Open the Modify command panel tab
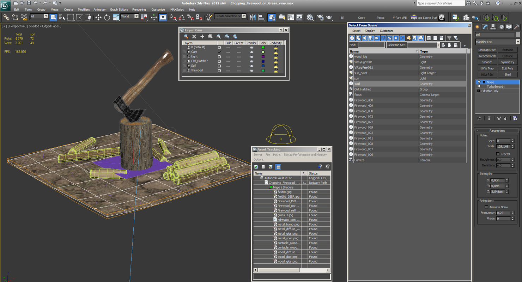522x282 pixels. [485, 27]
